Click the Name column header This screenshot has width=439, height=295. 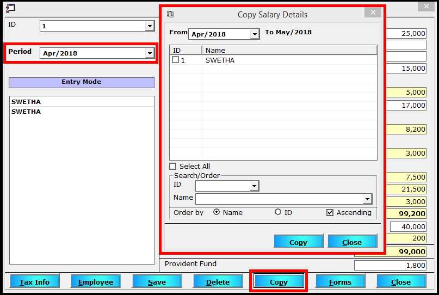coord(289,50)
